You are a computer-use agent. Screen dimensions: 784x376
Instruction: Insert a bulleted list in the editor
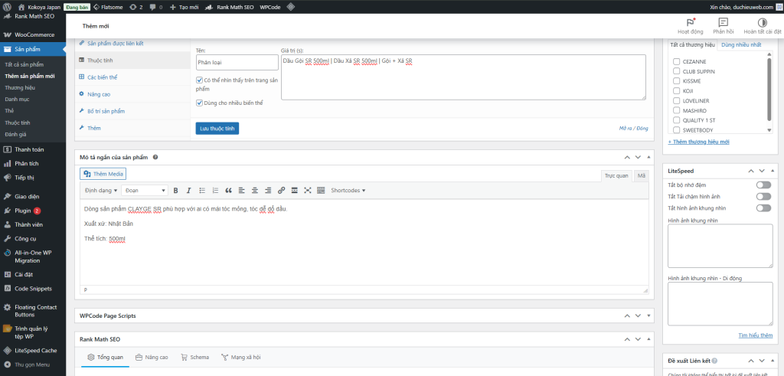[x=202, y=190]
